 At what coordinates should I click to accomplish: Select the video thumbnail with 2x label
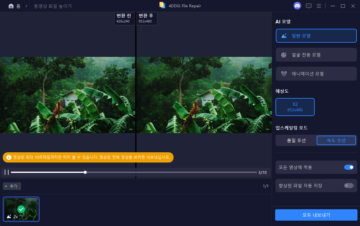[x=21, y=209]
